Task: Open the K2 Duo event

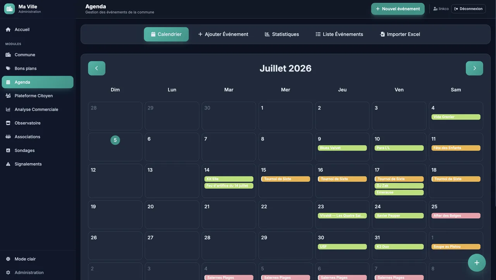Action: coord(399,247)
